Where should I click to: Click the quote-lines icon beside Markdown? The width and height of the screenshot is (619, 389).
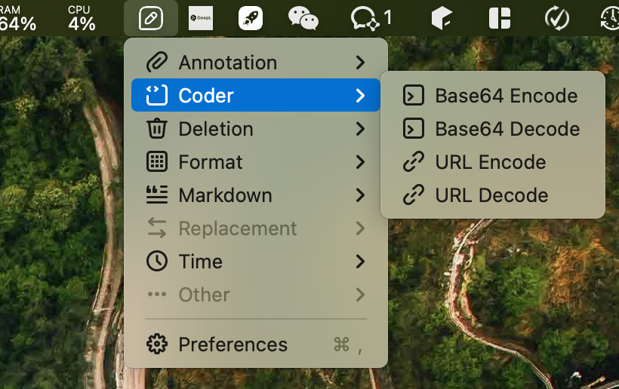click(x=157, y=194)
